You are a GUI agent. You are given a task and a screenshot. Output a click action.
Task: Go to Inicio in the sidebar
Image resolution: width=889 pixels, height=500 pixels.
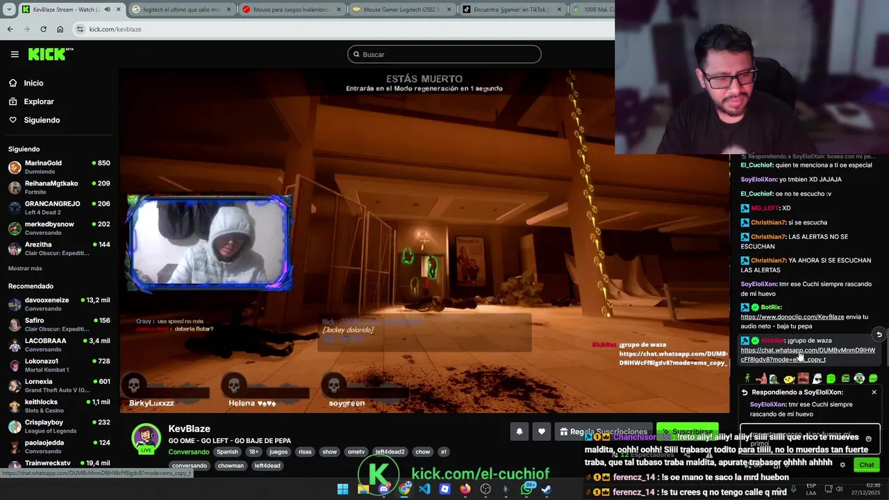[33, 83]
